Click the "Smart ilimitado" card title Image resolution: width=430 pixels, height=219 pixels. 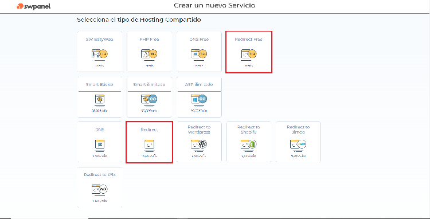[149, 84]
